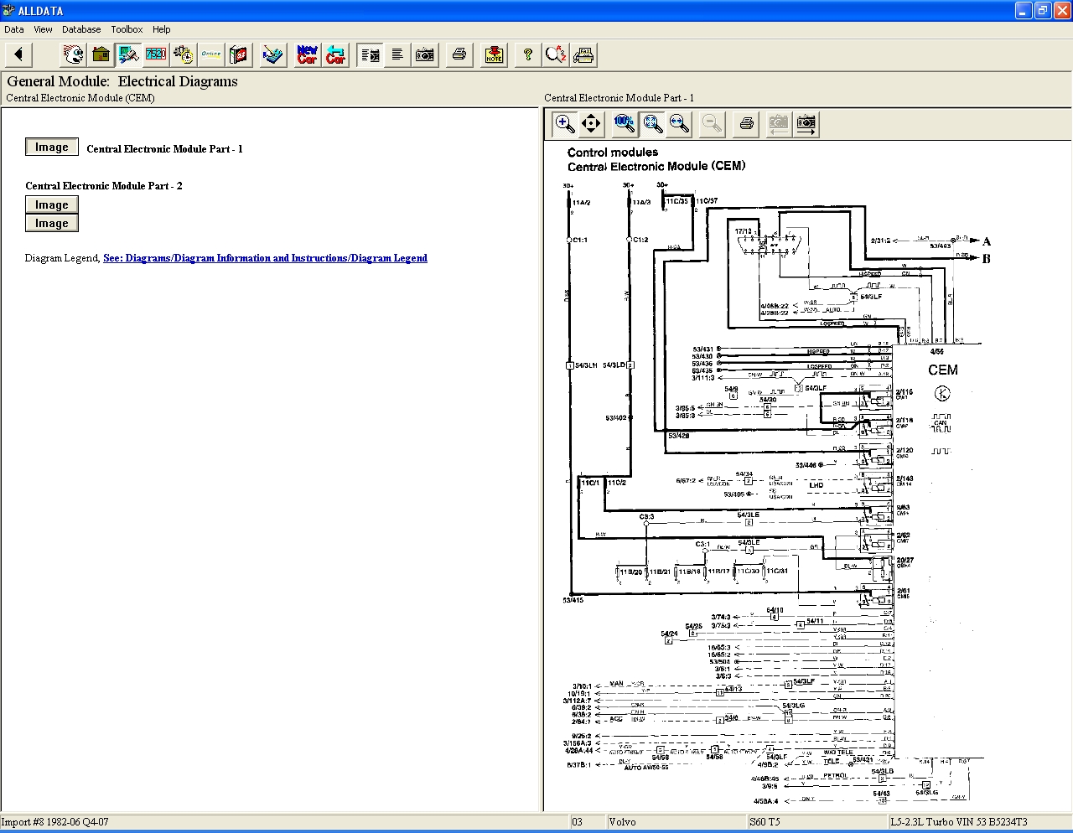Click the Fax icon in toolbar
Viewport: 1073px width, 833px height.
584,55
